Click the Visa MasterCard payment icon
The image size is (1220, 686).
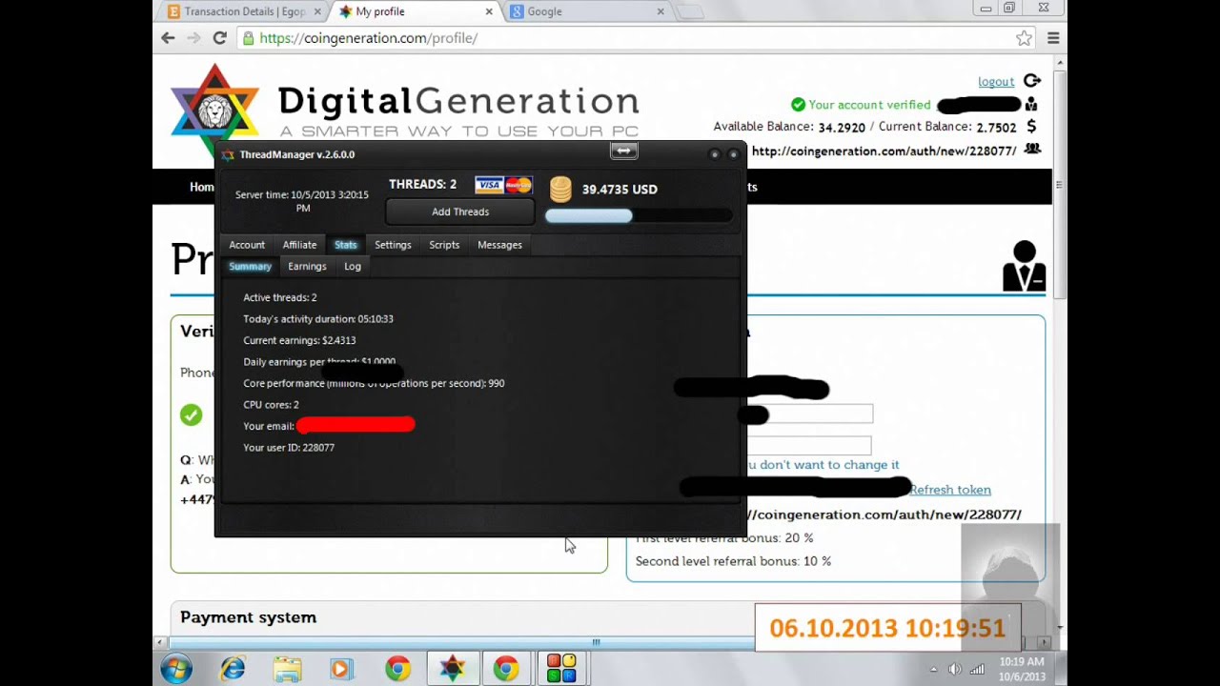503,185
